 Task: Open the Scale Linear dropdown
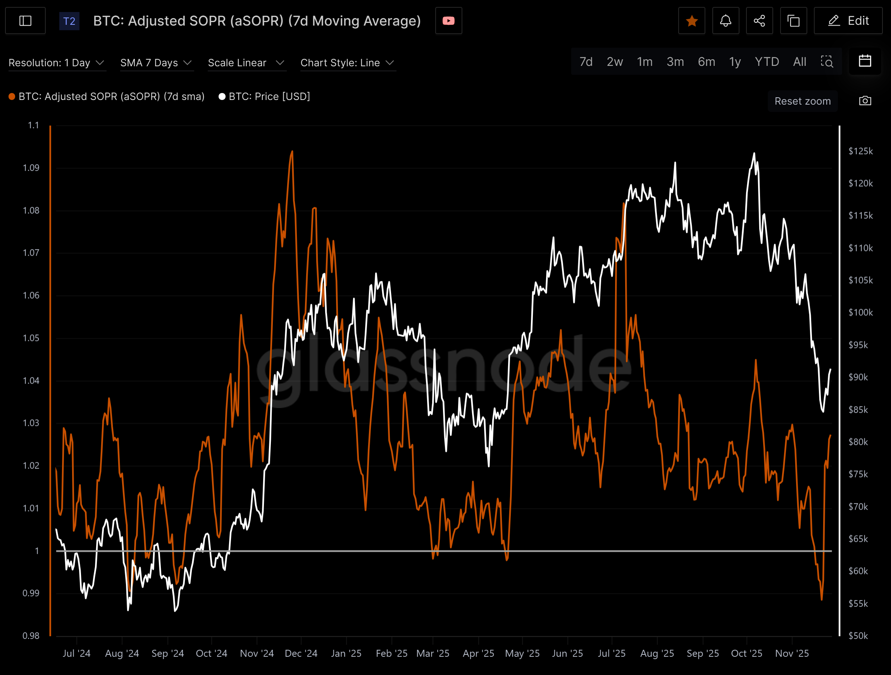click(246, 63)
